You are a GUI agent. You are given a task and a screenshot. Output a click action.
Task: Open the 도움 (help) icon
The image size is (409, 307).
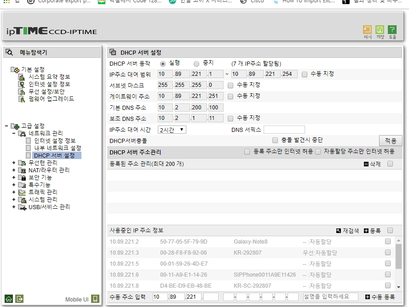pos(392,30)
